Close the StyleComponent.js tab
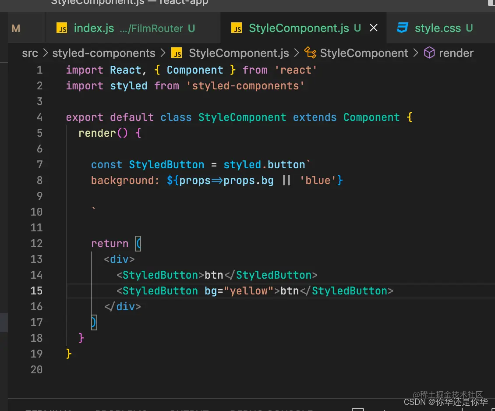Screen dimensions: 495x411 pyautogui.click(x=374, y=28)
